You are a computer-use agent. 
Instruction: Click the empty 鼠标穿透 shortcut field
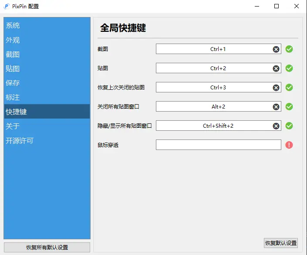tap(219, 145)
